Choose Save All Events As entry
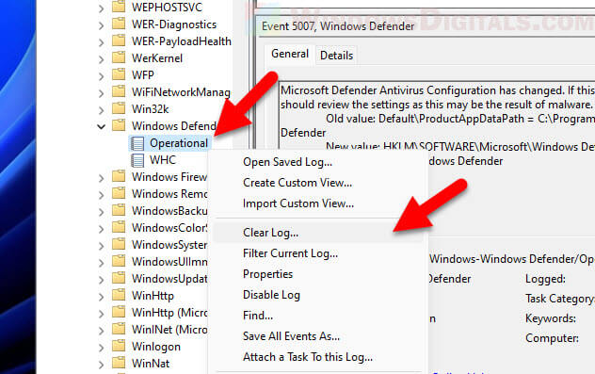Image resolution: width=595 pixels, height=374 pixels. click(318, 336)
